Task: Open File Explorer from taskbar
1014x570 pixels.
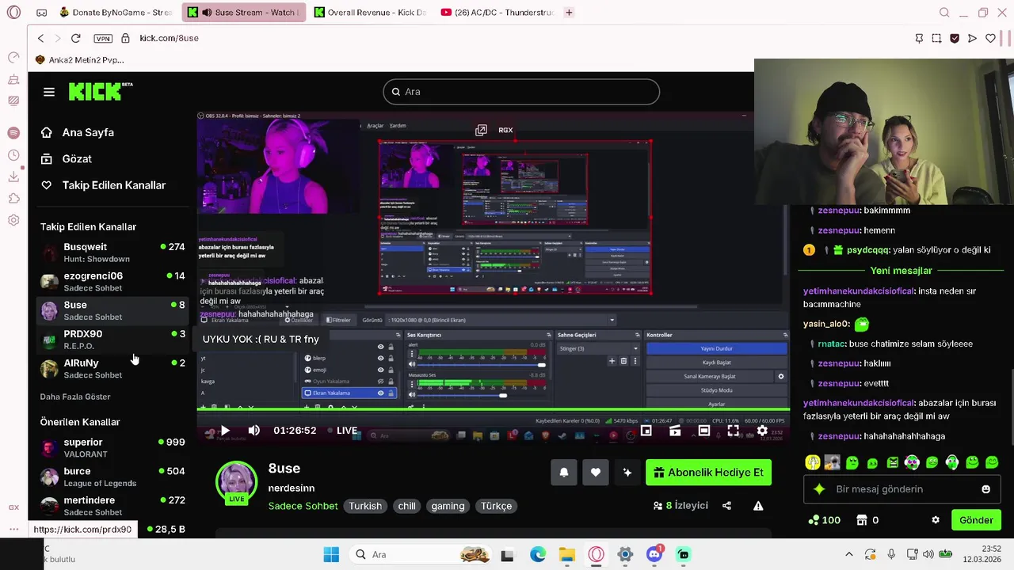Action: [566, 554]
